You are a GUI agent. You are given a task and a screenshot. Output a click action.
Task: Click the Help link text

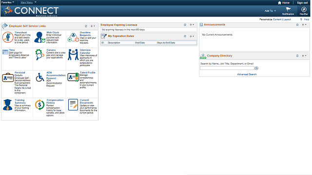[307, 19]
